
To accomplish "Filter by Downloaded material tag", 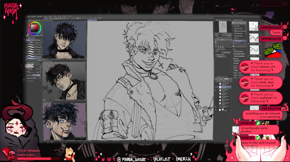I will [x=239, y=54].
